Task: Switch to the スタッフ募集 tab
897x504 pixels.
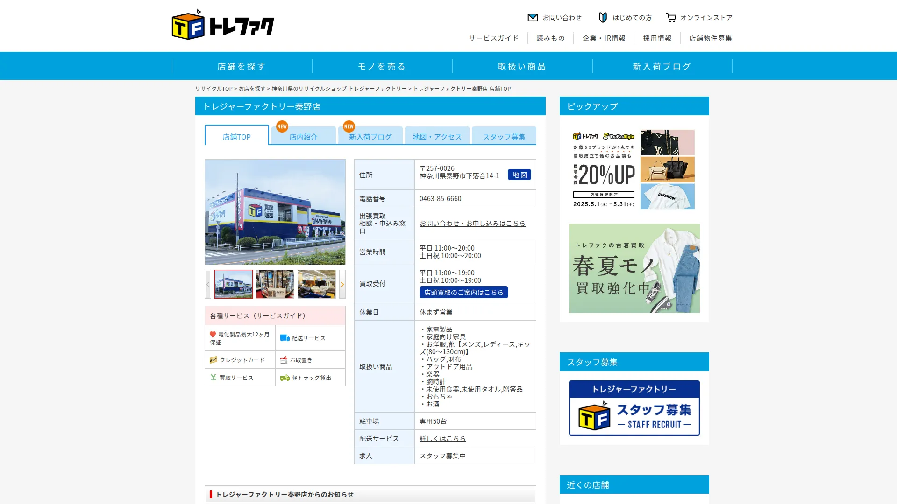Action: pyautogui.click(x=504, y=136)
